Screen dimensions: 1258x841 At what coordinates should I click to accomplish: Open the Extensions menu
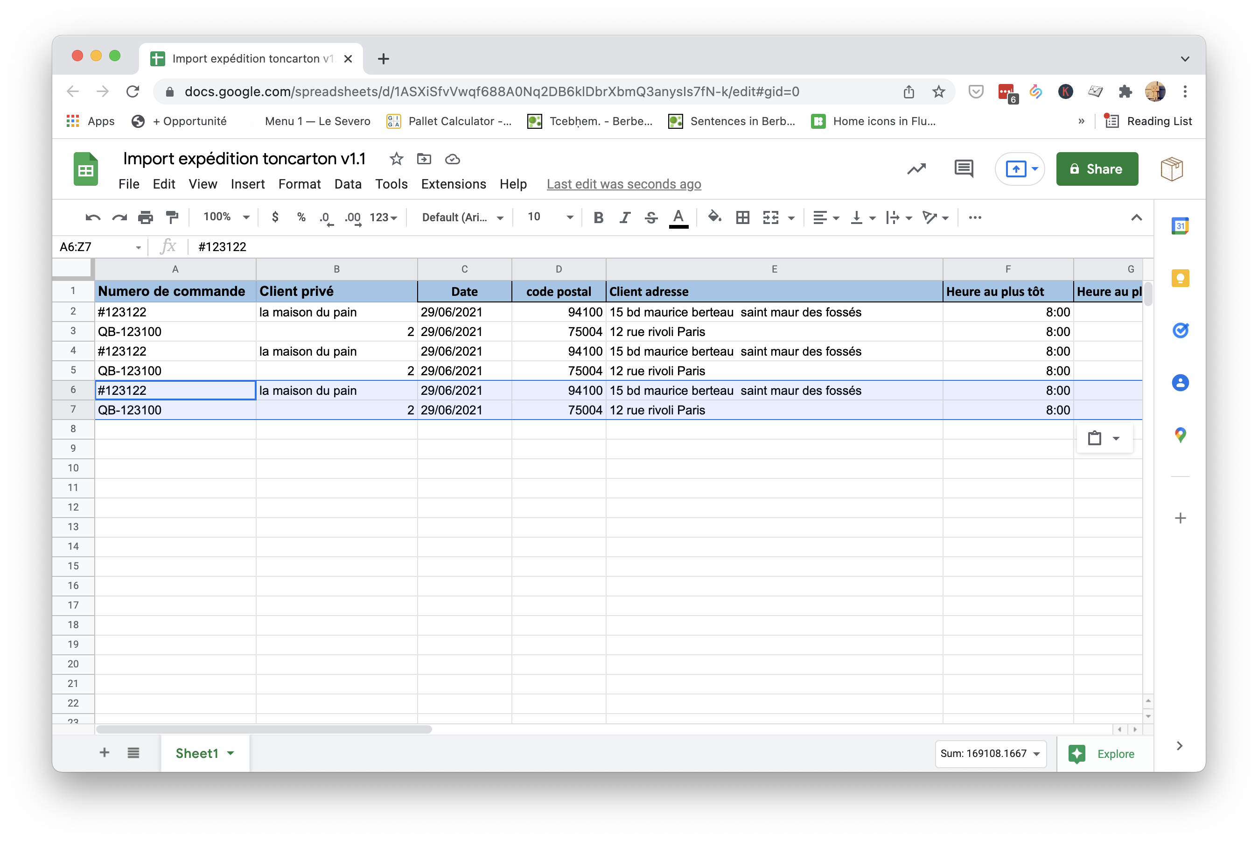453,184
